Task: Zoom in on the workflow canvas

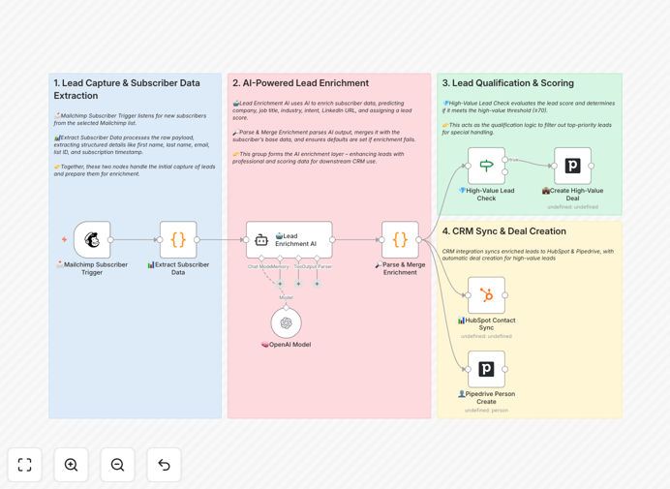Action: 71,465
